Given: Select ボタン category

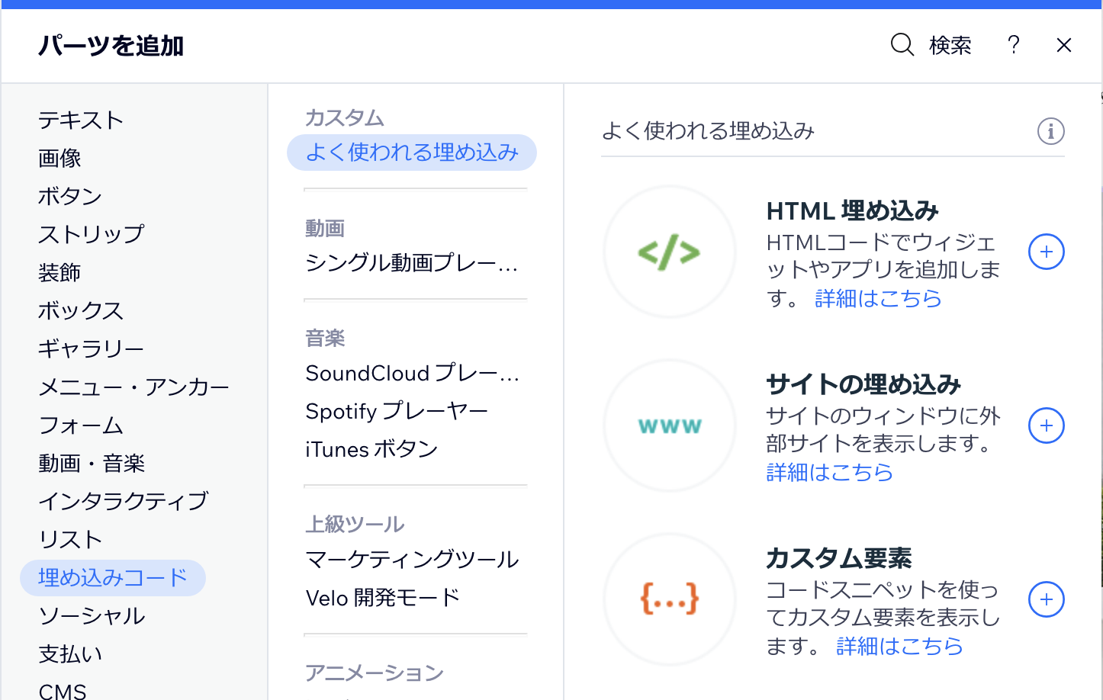Looking at the screenshot, I should 70,197.
